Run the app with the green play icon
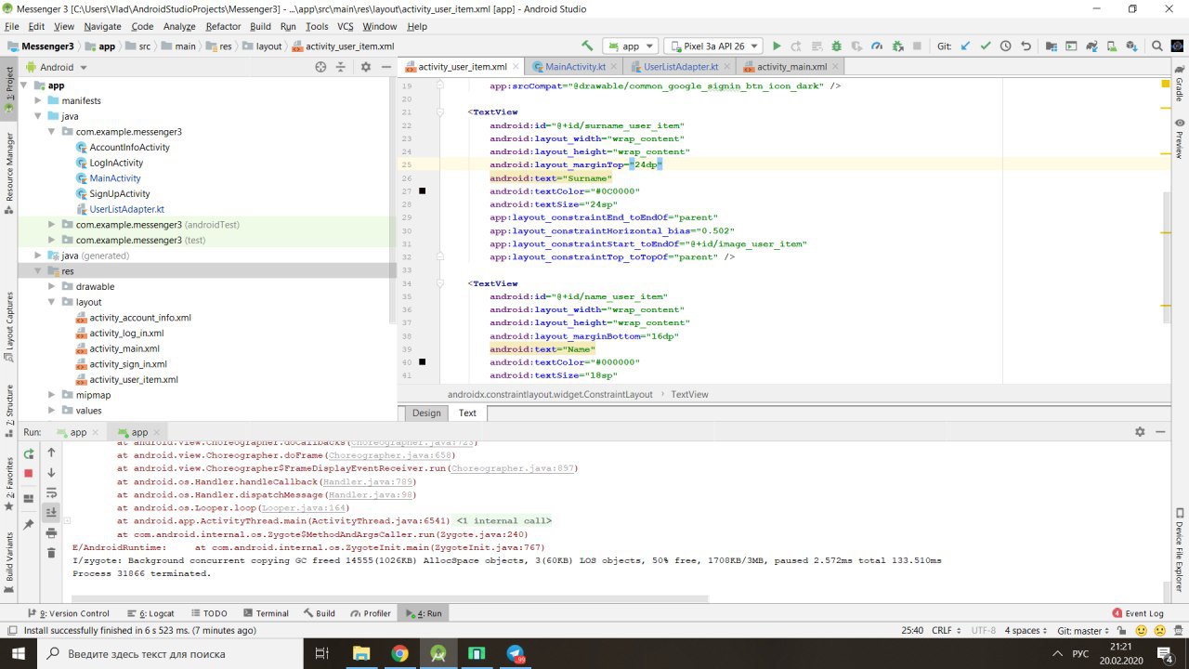1189x669 pixels. 777,46
